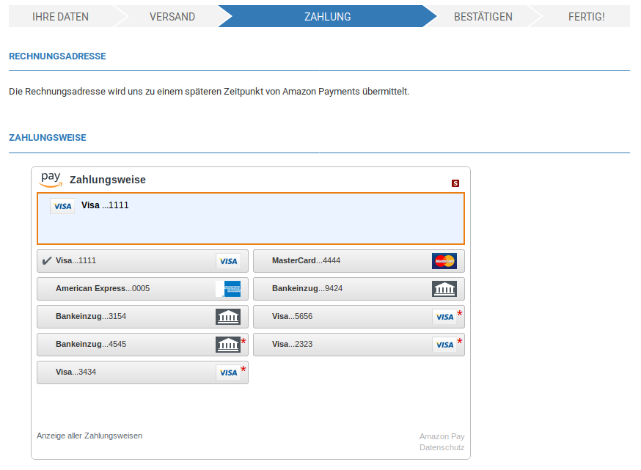Click bank icon beside Bankeinzug ...3154
The image size is (641, 470).
coord(228,317)
